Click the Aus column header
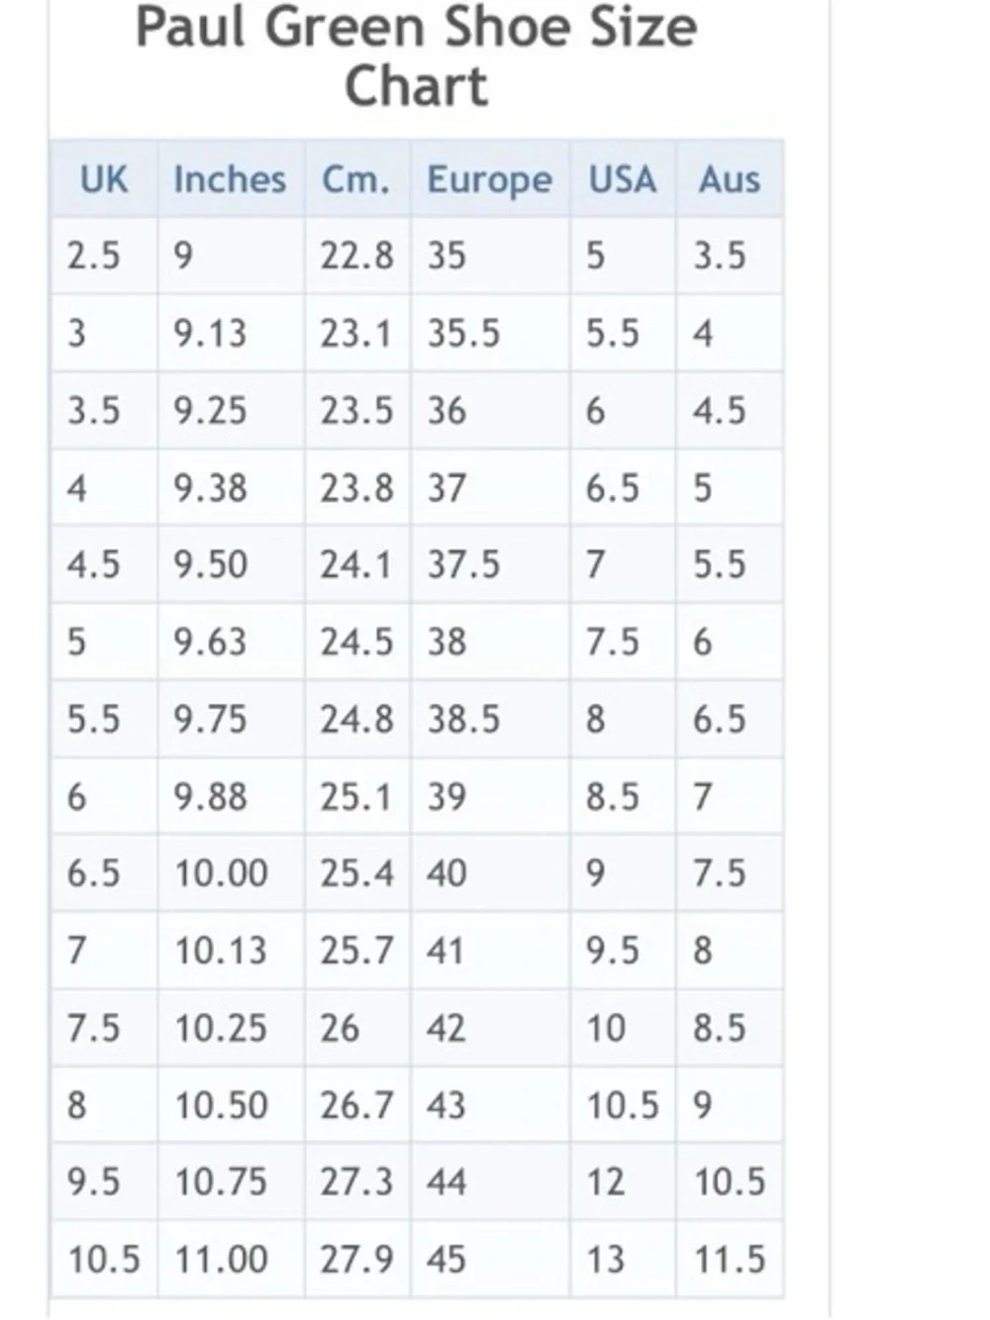This screenshot has height=1320, width=990. coord(730,179)
